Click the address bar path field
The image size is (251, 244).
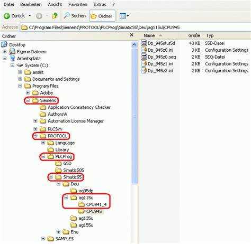[x=136, y=27]
